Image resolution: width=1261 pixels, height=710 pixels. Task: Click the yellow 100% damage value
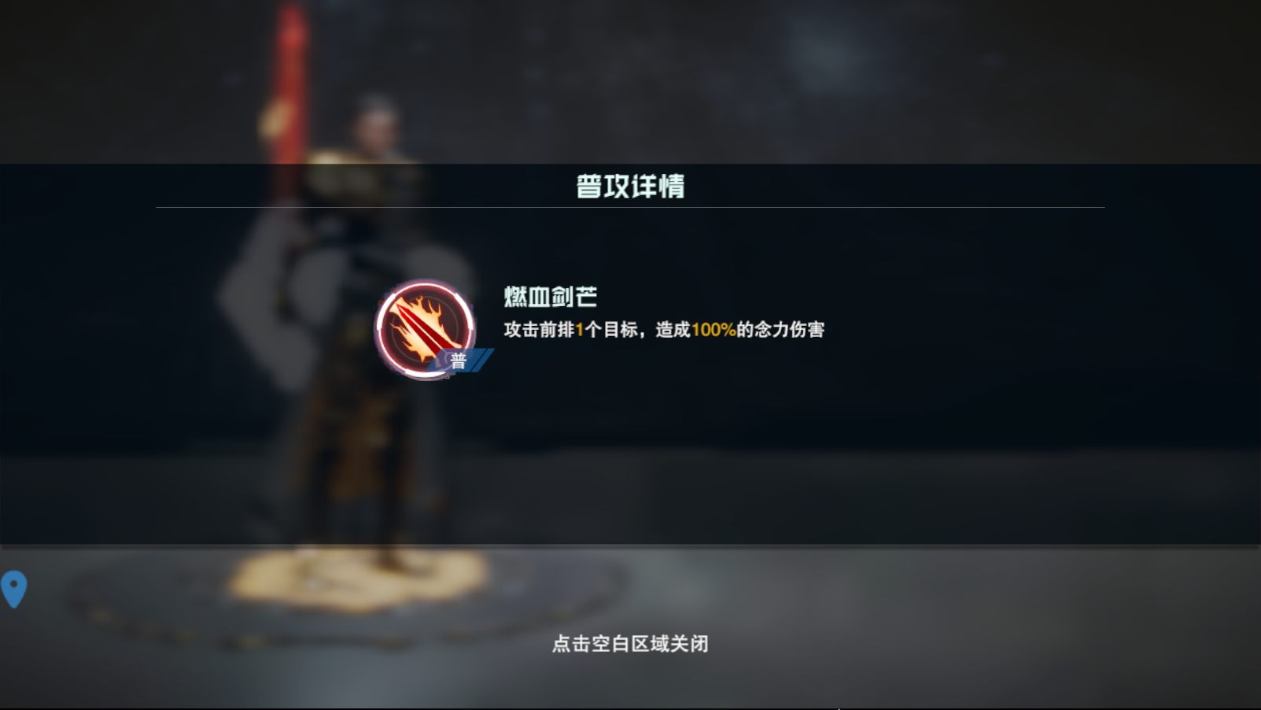(x=713, y=330)
